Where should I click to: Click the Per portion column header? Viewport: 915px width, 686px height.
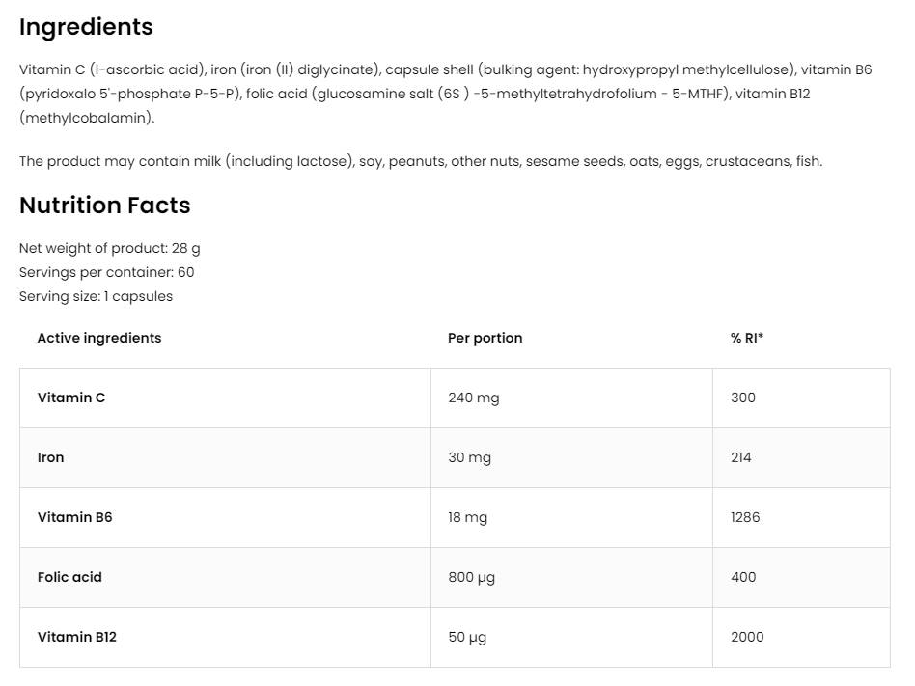[485, 338]
